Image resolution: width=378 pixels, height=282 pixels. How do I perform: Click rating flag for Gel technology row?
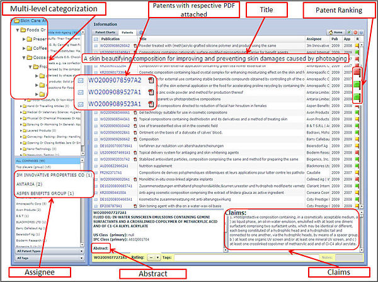pyautogui.click(x=357, y=113)
